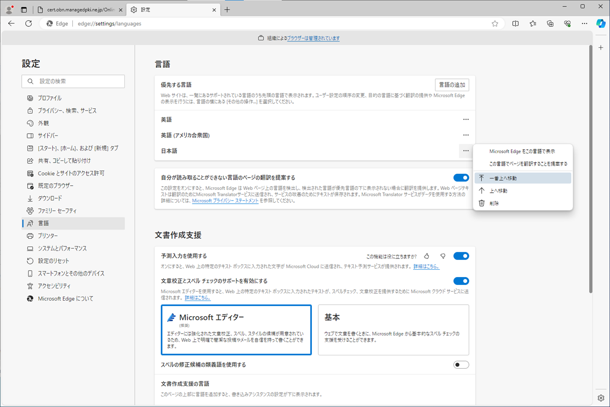The height and width of the screenshot is (407, 610).
Task: Open 既定のブラウザー section
Action: 73,186
